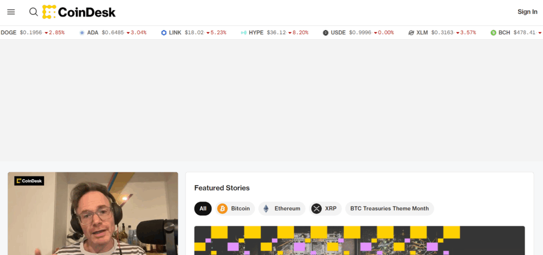This screenshot has width=543, height=255.
Task: Click the Bitcoin Cash BCH icon
Action: pyautogui.click(x=494, y=33)
